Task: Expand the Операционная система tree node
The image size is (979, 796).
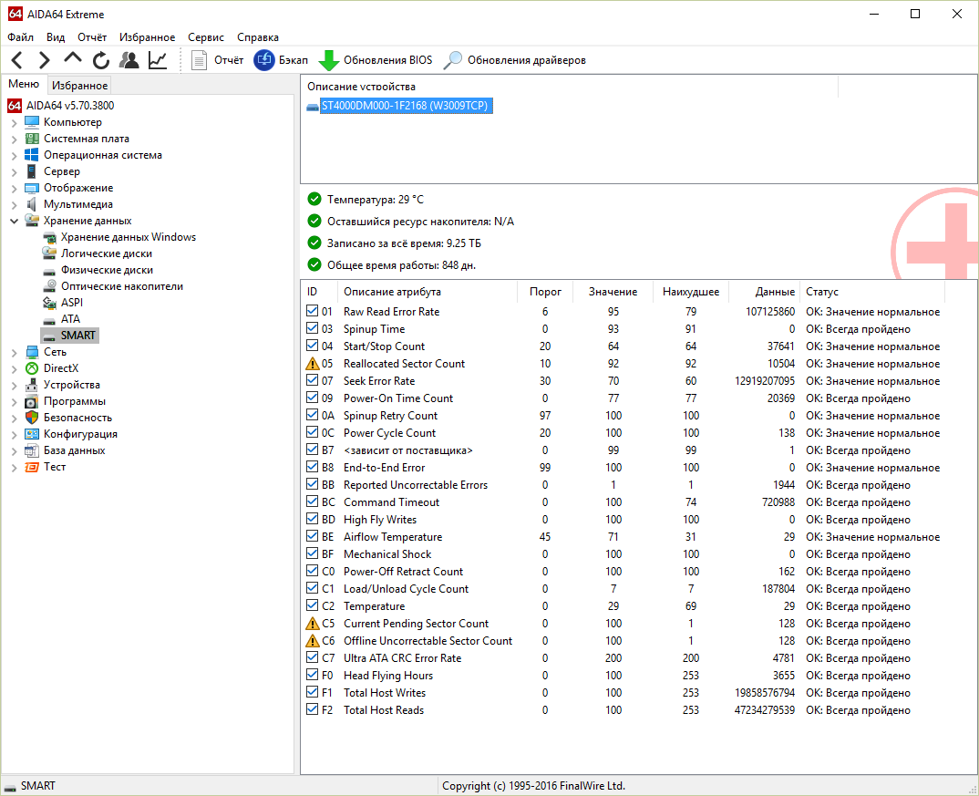Action: pyautogui.click(x=15, y=155)
